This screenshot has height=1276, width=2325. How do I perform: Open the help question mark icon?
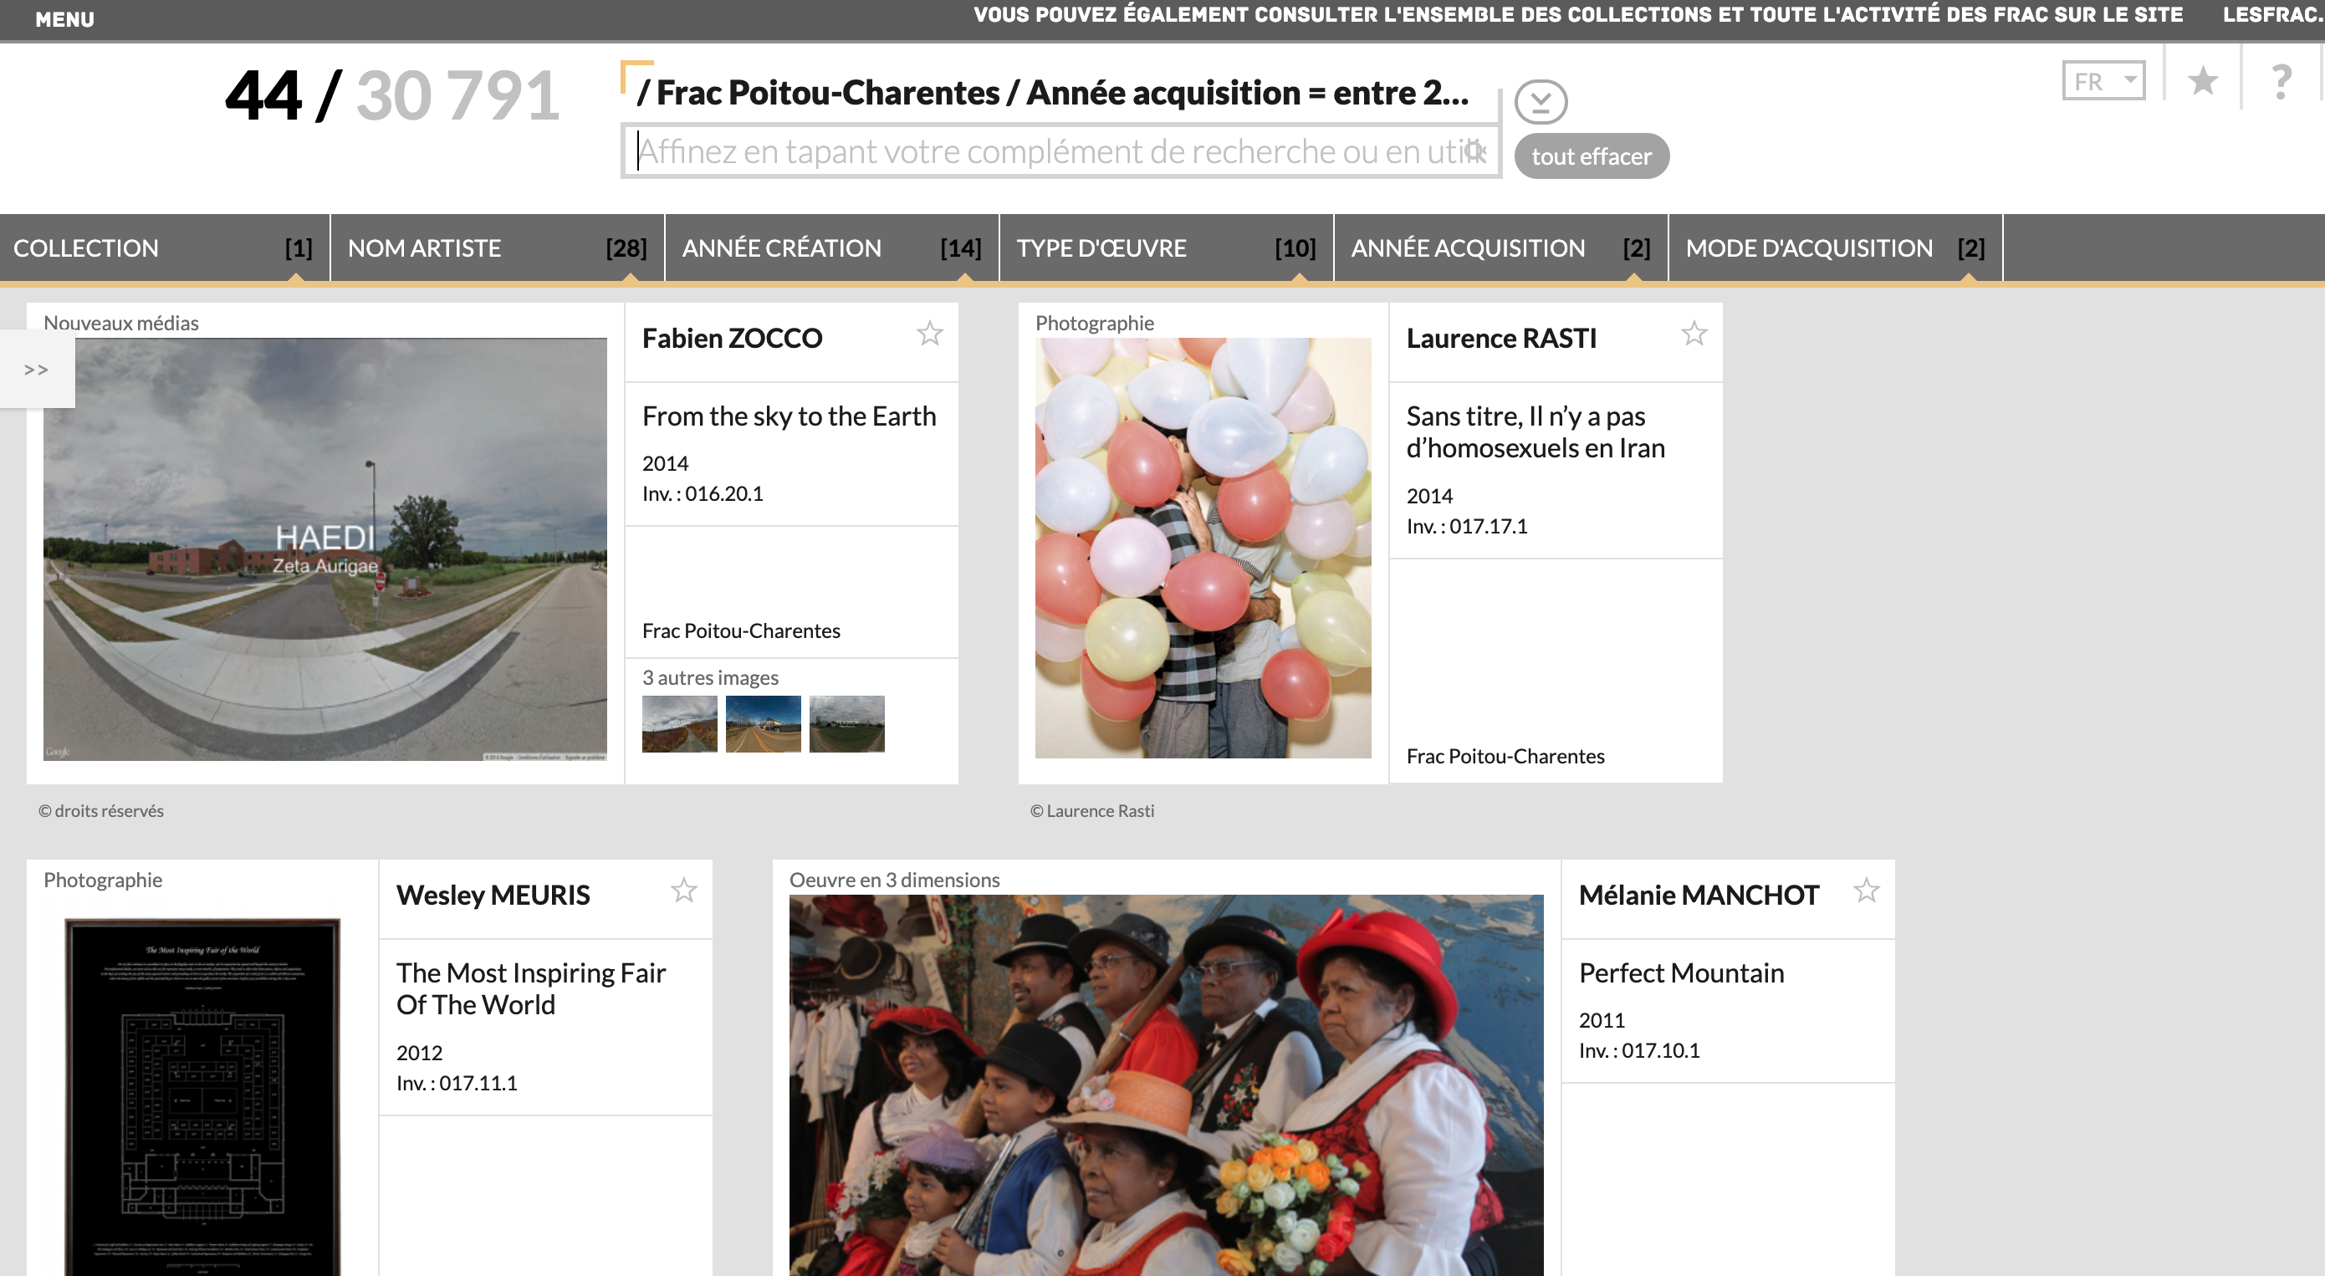click(2281, 81)
